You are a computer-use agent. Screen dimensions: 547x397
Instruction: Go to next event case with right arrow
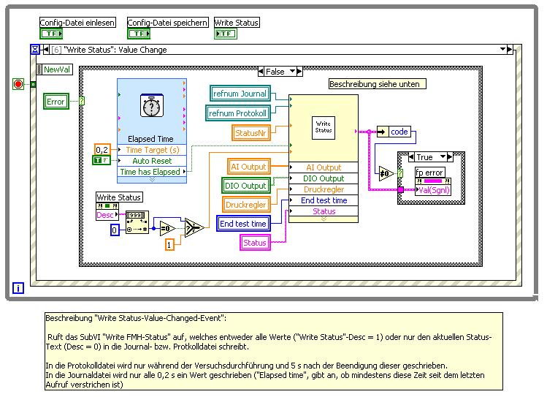tap(510, 49)
